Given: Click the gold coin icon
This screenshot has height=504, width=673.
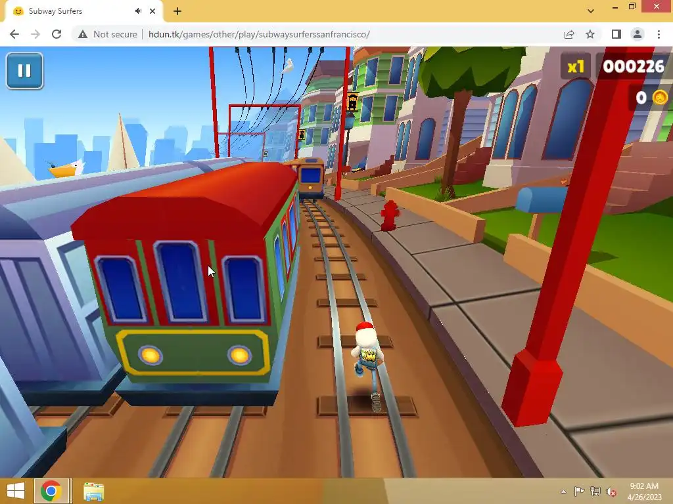Looking at the screenshot, I should [660, 98].
